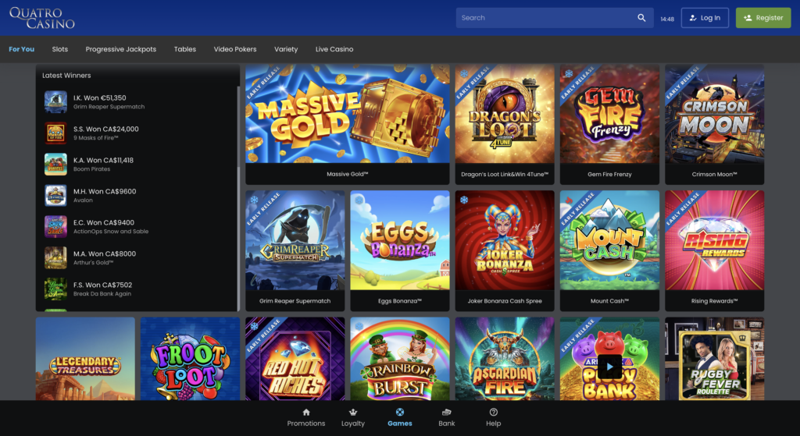Click the search magnifier icon

click(x=641, y=18)
